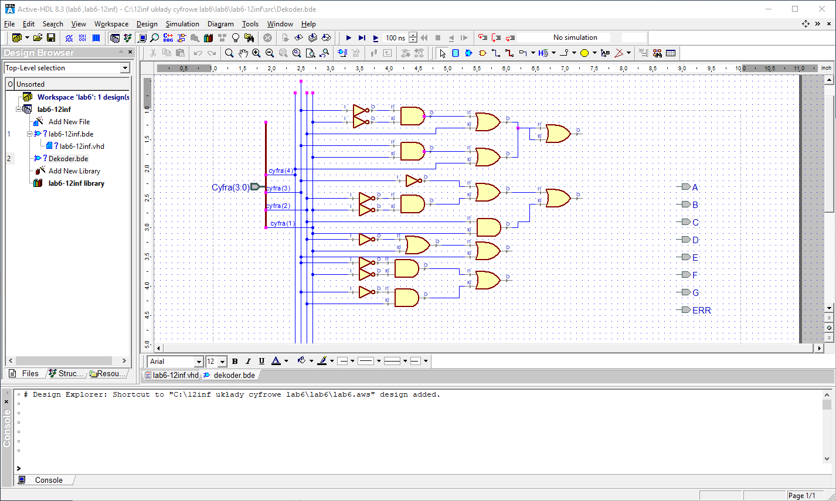Click the Run Until icon
The width and height of the screenshot is (836, 501).
click(362, 38)
